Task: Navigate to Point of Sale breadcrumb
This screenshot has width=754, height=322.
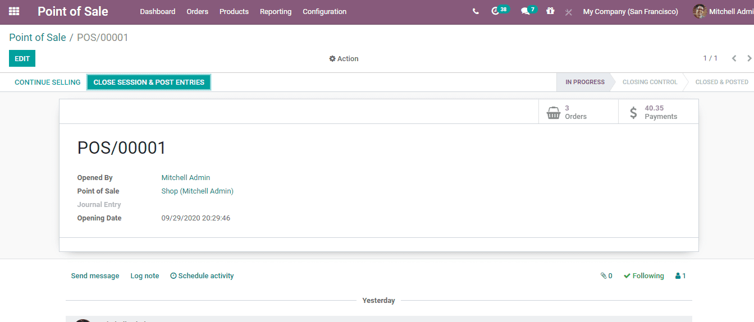Action: (x=38, y=38)
